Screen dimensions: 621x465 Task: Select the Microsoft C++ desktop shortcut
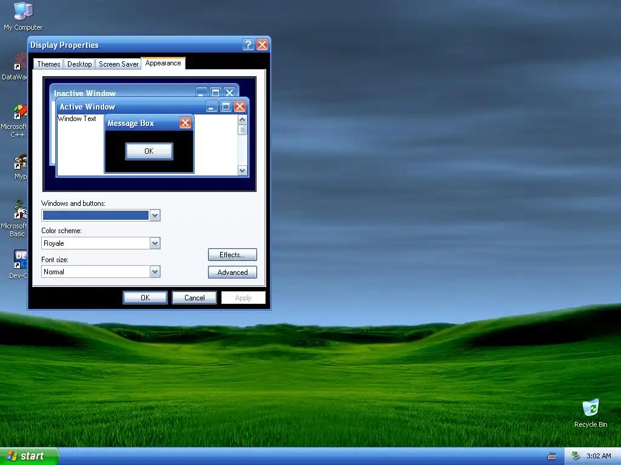point(15,121)
